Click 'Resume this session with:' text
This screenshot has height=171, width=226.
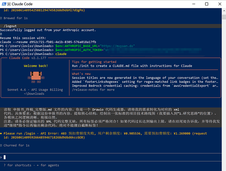tap(23, 38)
